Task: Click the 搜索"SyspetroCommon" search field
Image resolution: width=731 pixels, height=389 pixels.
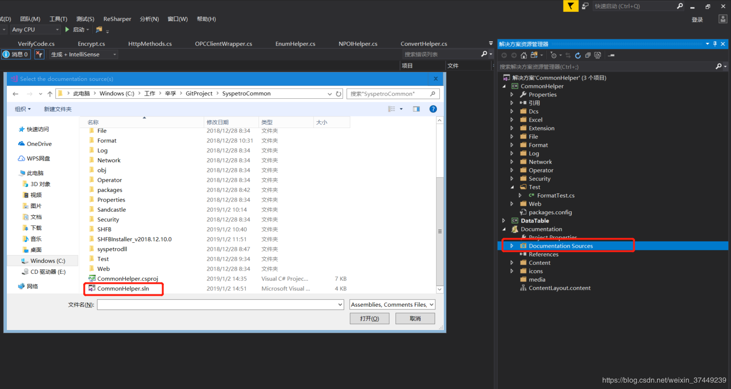Action: (393, 94)
